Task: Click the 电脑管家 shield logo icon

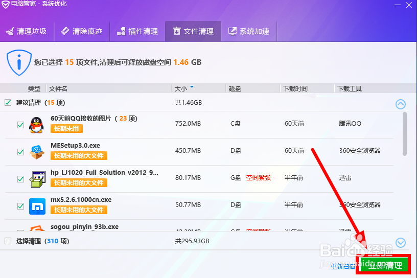Action: (5, 4)
